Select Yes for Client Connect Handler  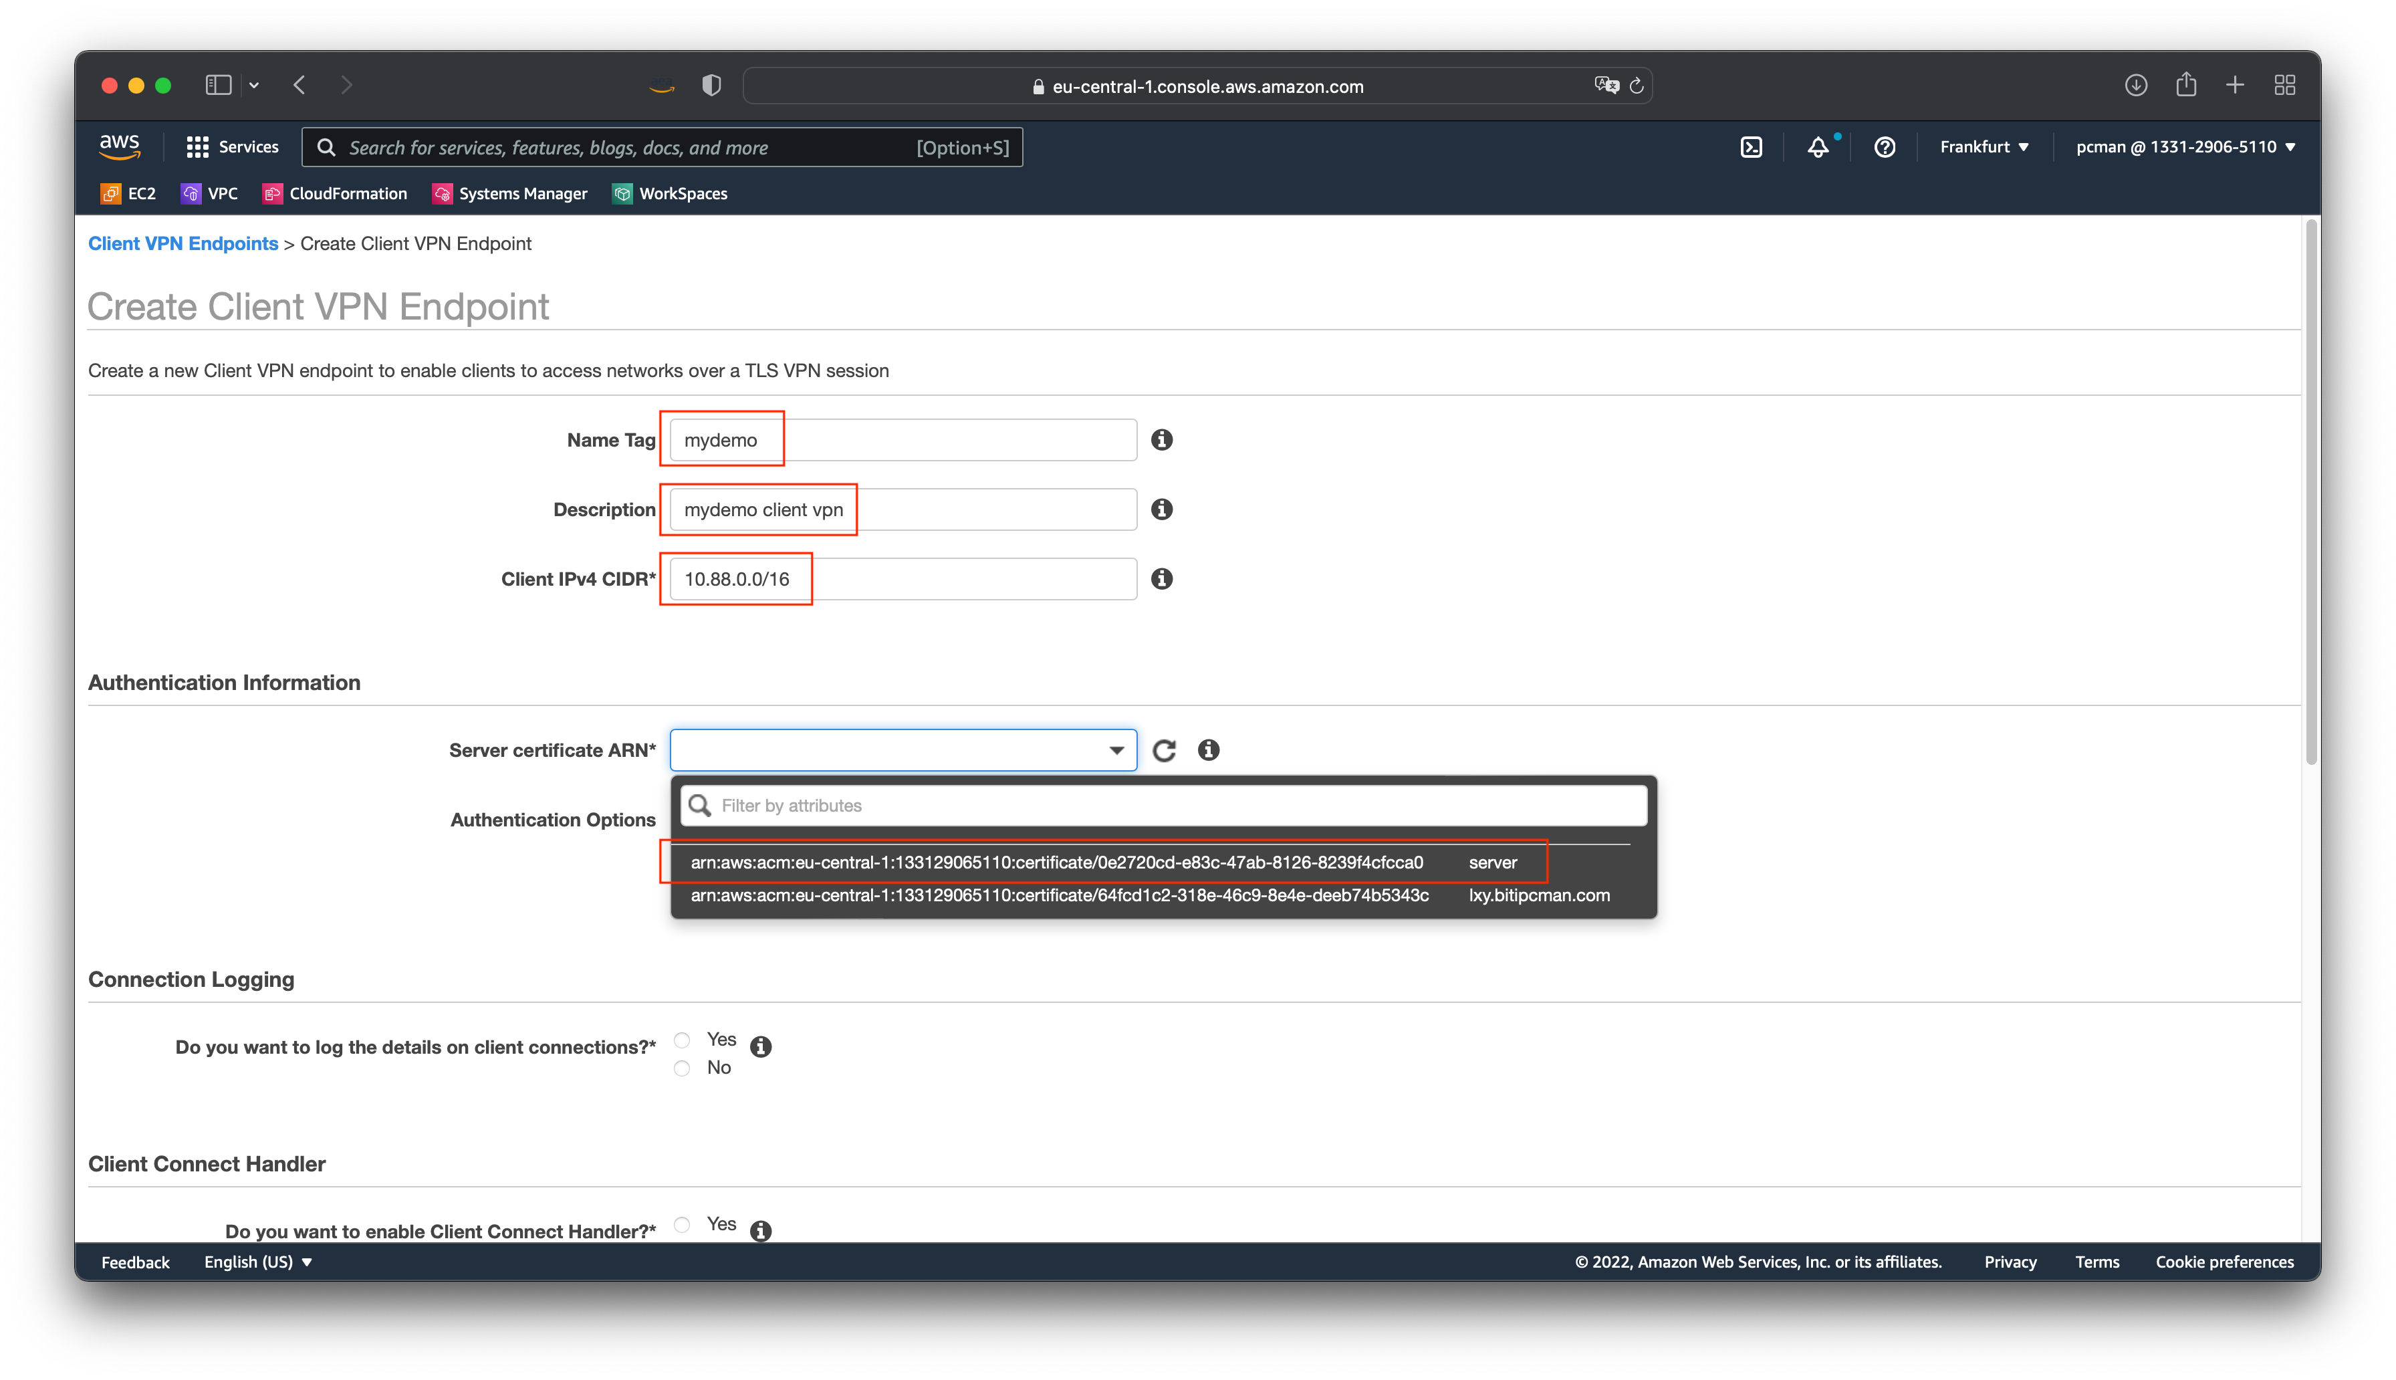[x=682, y=1224]
